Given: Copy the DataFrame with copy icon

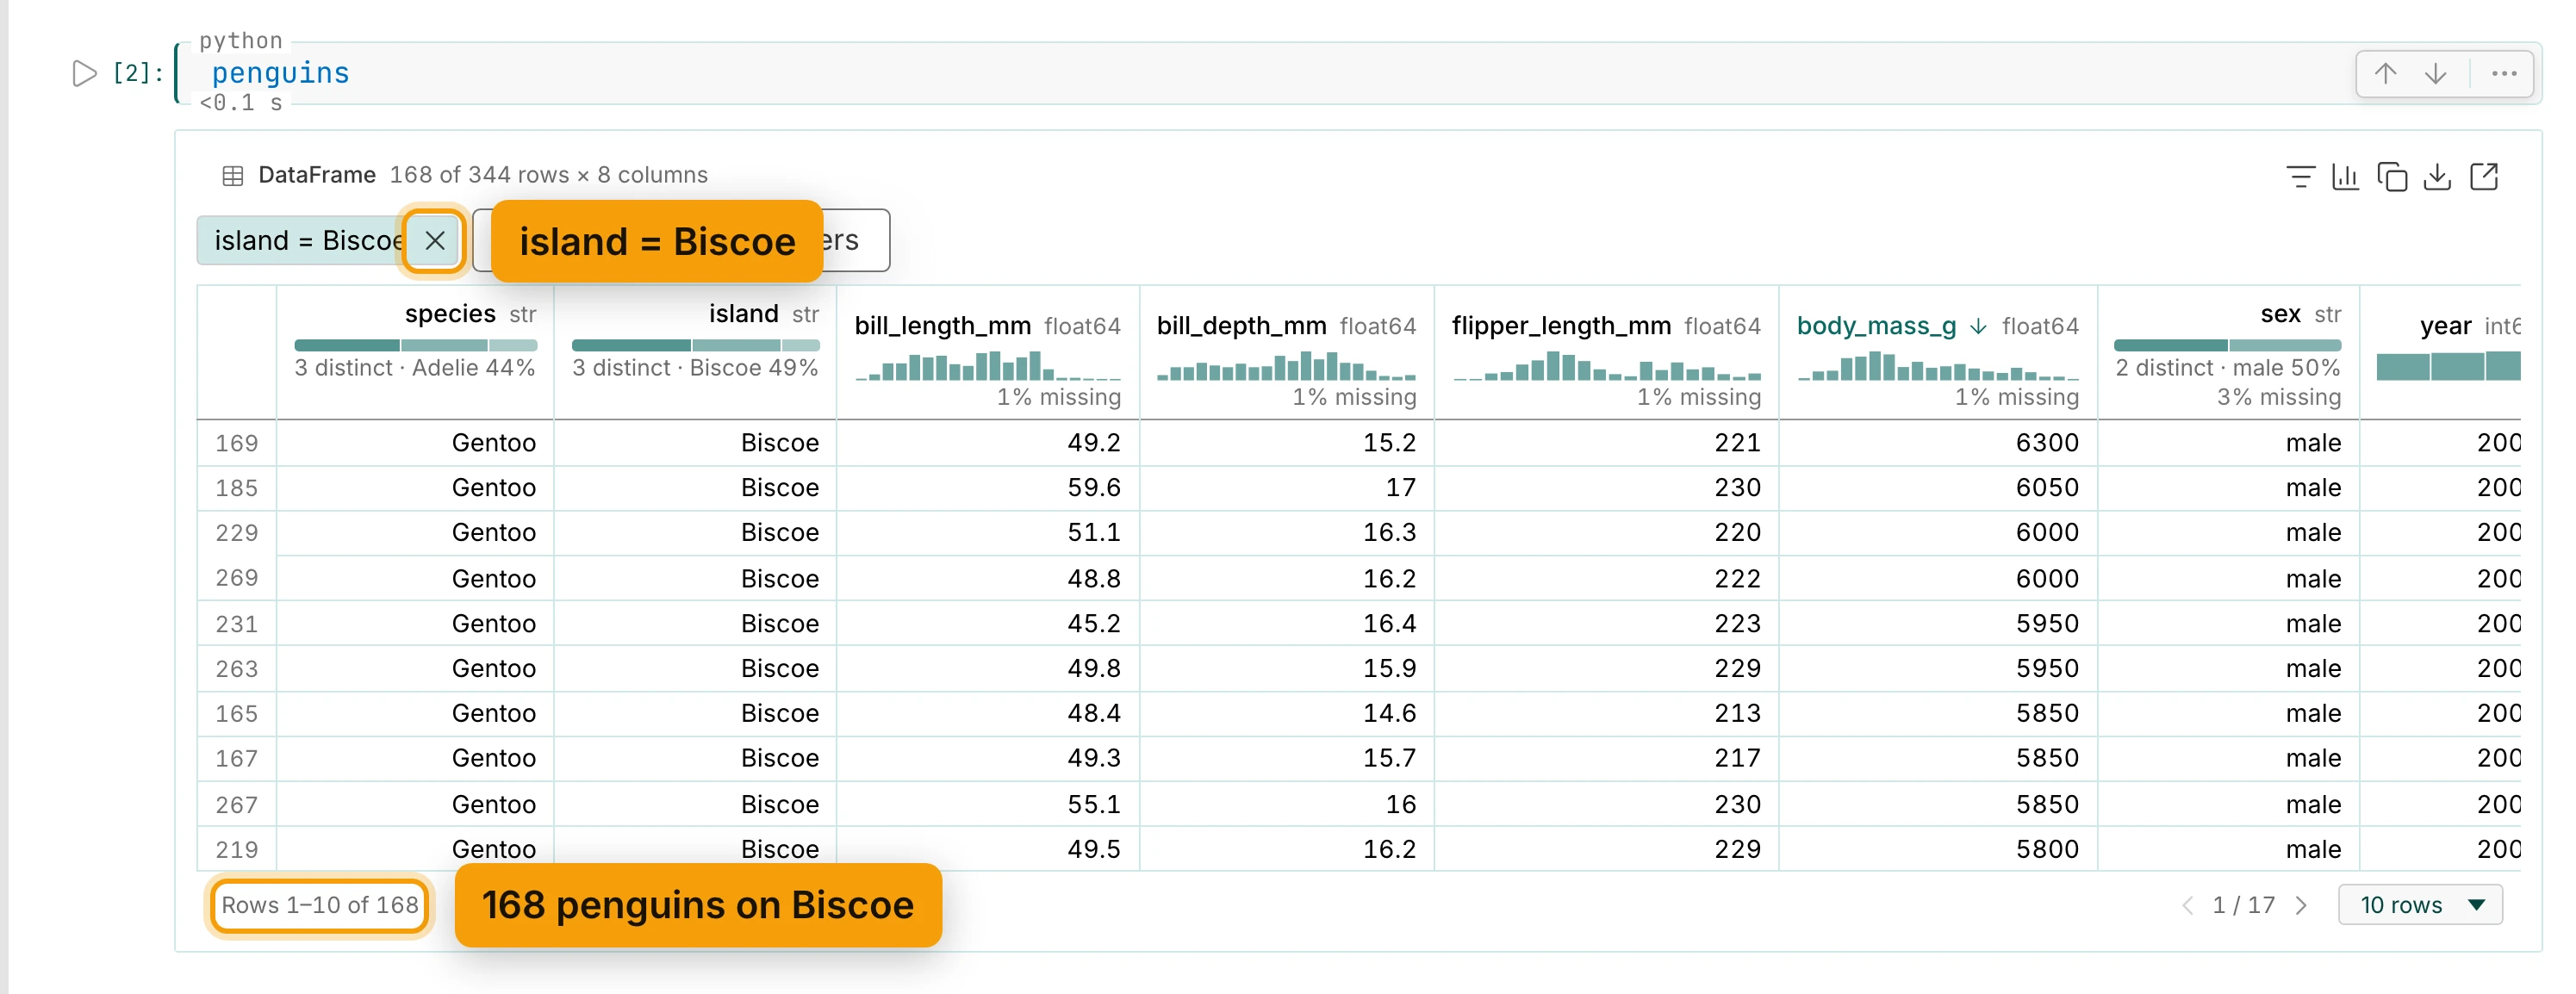Looking at the screenshot, I should pyautogui.click(x=2392, y=177).
